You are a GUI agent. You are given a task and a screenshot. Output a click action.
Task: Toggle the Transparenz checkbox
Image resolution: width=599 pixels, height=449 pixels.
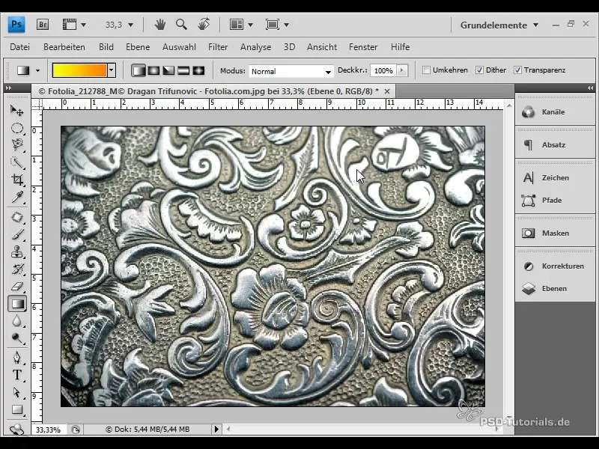coord(517,70)
